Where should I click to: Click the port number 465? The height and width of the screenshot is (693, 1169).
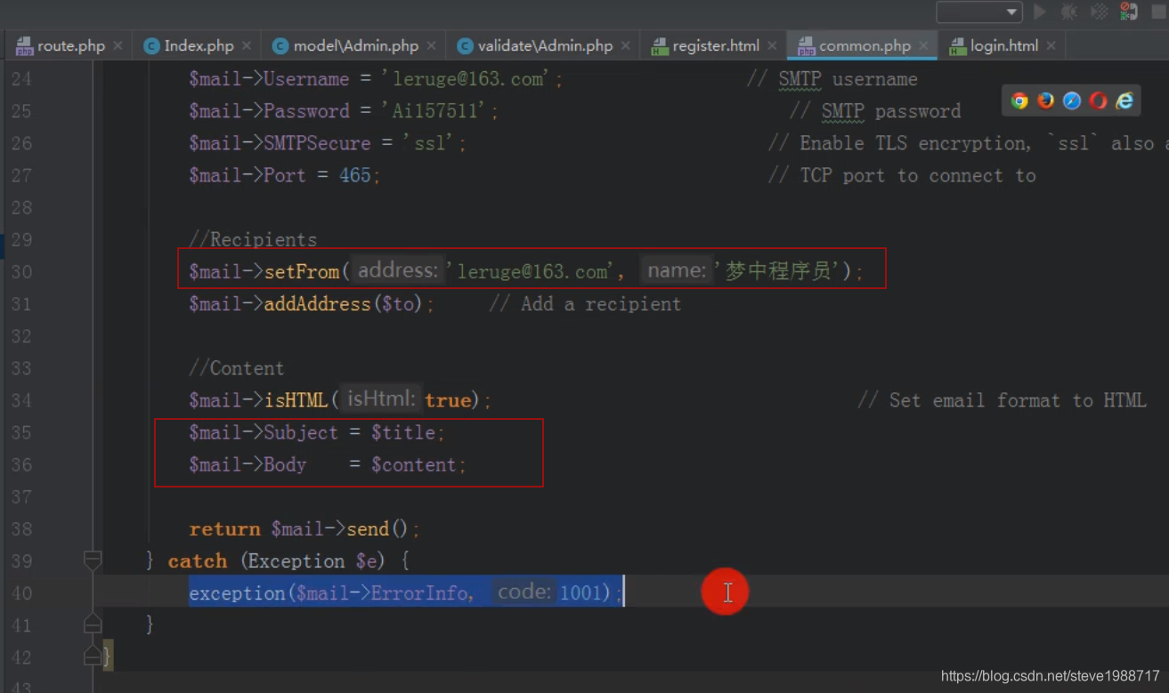tap(354, 175)
